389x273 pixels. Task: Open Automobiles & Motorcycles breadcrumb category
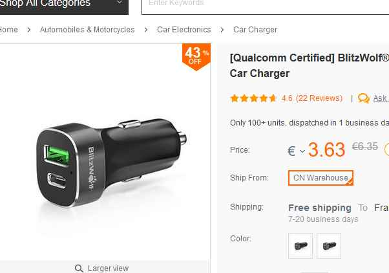(87, 30)
